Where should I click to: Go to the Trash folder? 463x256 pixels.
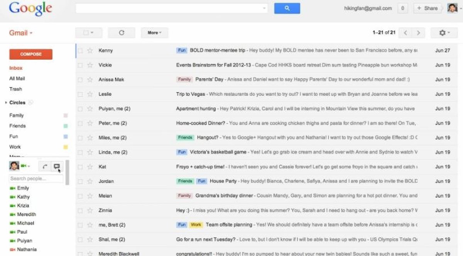[x=16, y=89]
